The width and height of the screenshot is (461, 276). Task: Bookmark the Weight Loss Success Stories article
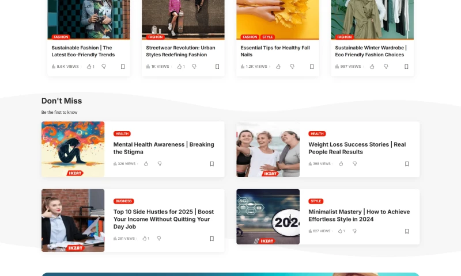point(407,164)
